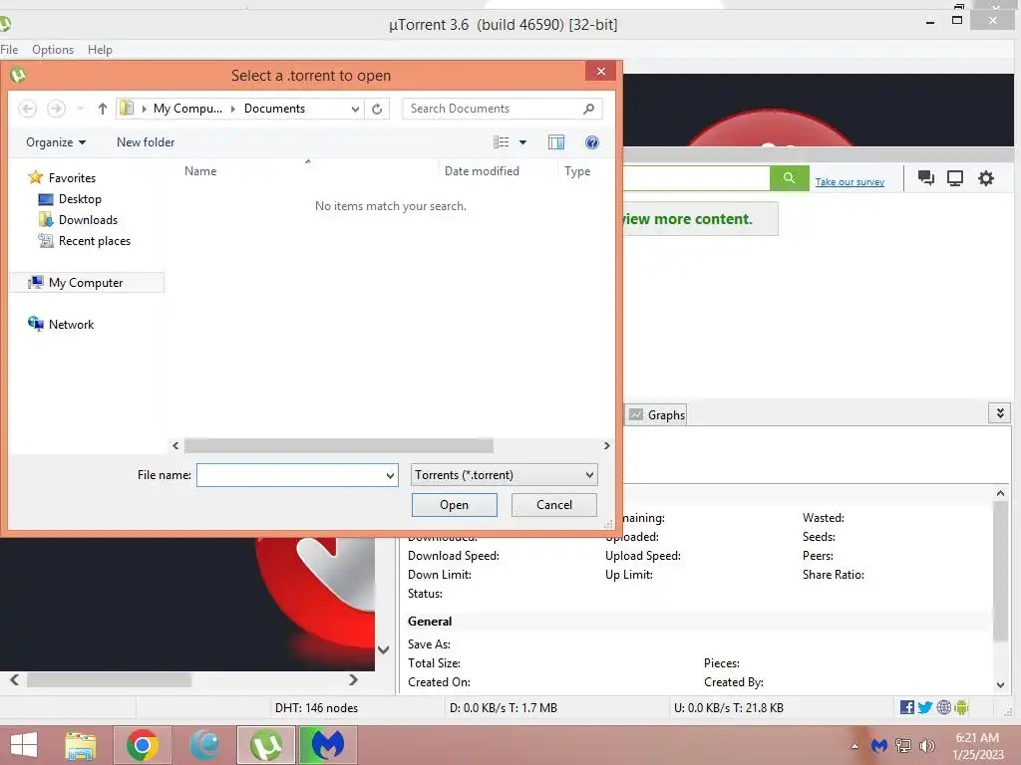Show the preview pane
This screenshot has height=765, width=1021.
click(x=556, y=141)
